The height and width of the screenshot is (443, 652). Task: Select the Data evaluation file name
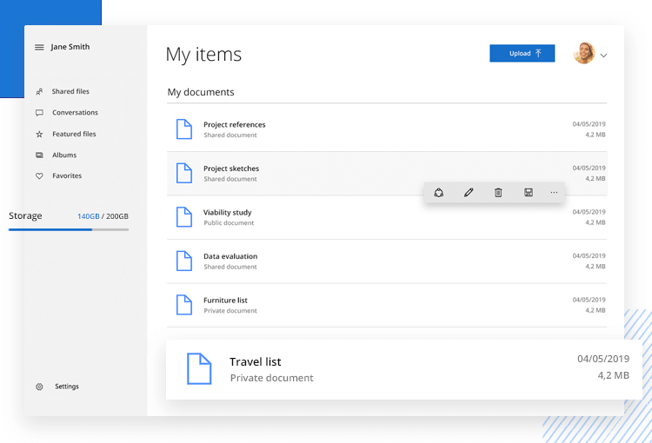(230, 256)
